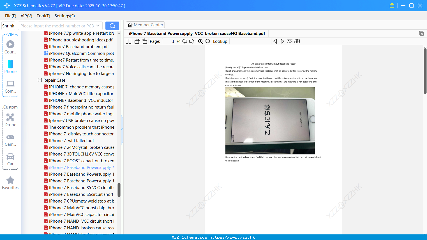This screenshot has height=240, width=427.
Task: Open Iphone7 USB broken cause no power
Action: coord(79,121)
